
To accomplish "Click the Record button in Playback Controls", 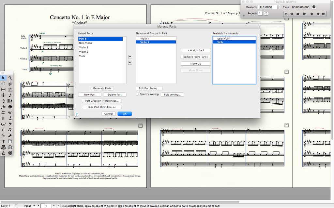I will point(311,14).
